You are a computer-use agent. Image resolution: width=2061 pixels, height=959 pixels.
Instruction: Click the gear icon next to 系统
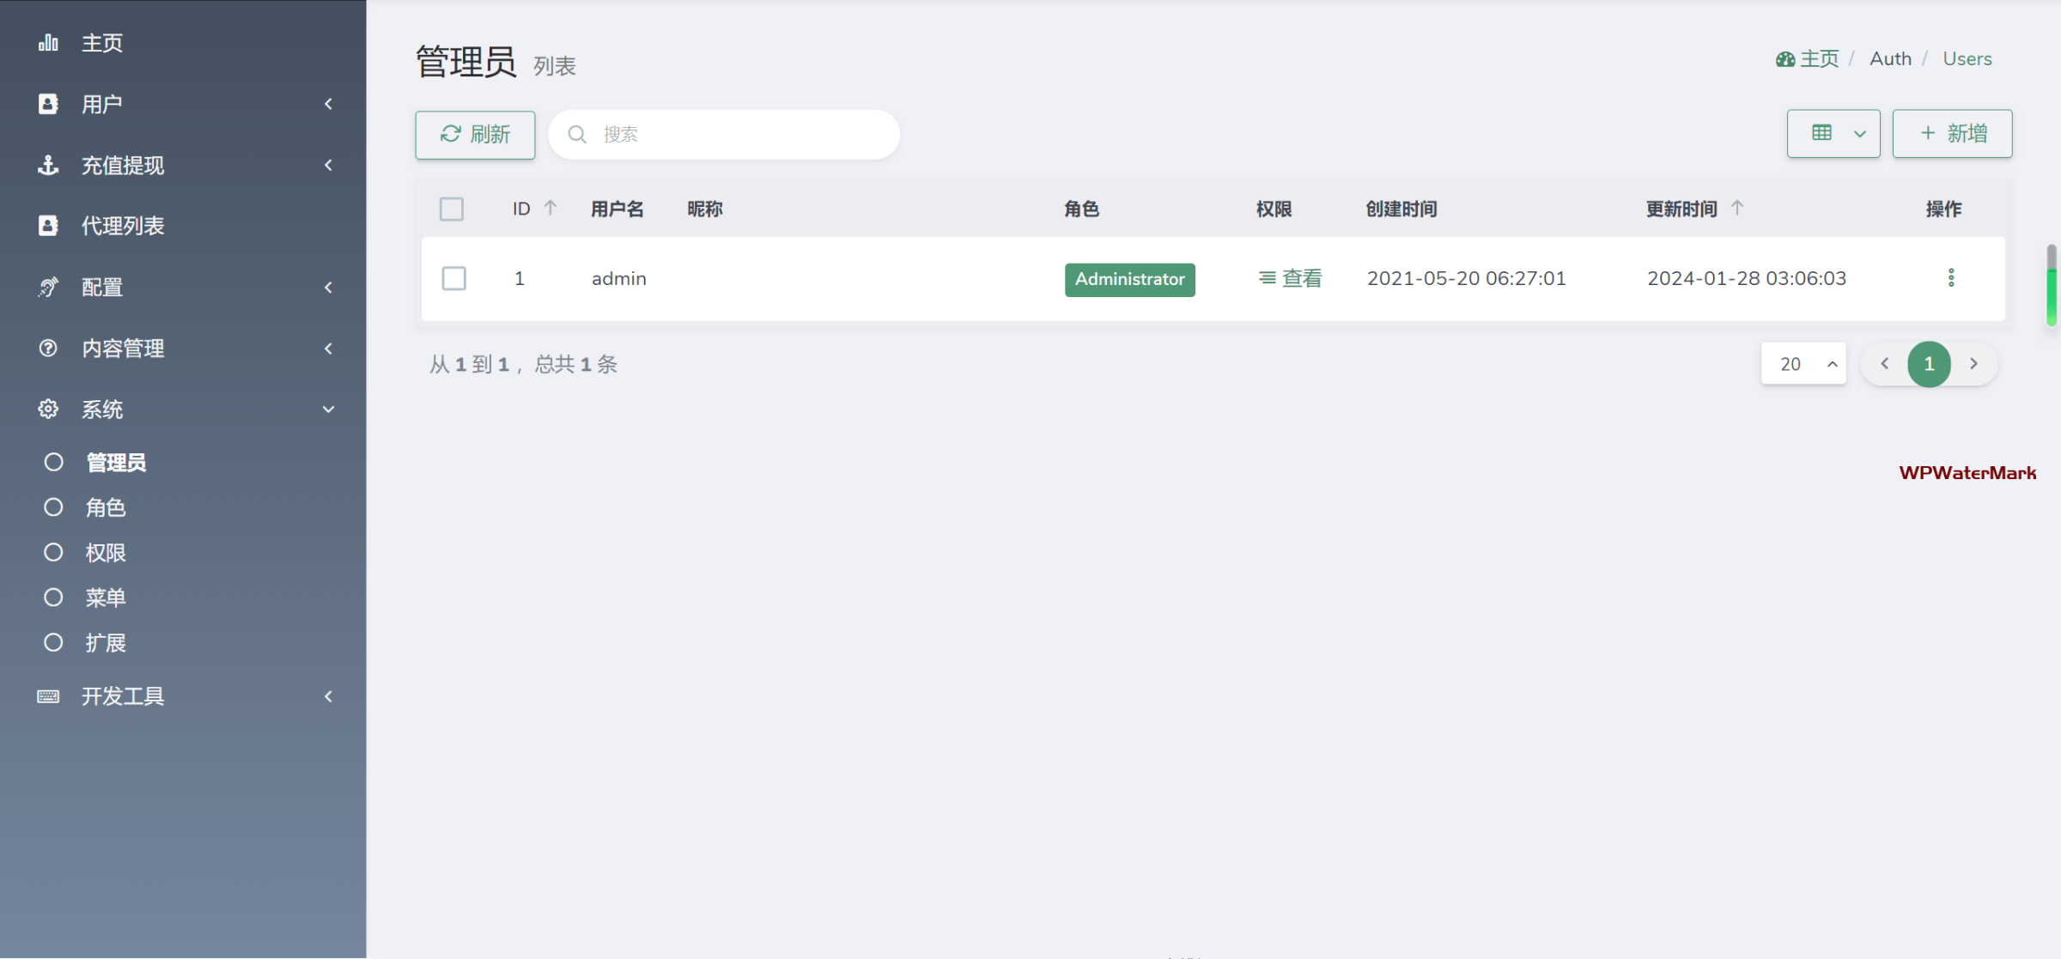(48, 410)
